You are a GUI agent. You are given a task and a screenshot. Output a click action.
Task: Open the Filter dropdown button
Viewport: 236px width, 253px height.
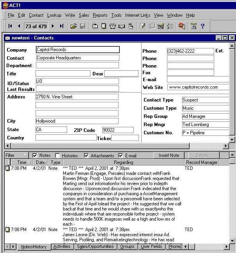click(x=16, y=155)
